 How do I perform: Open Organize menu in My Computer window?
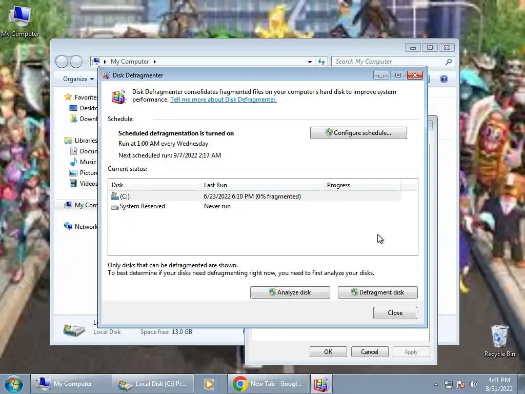(x=78, y=79)
